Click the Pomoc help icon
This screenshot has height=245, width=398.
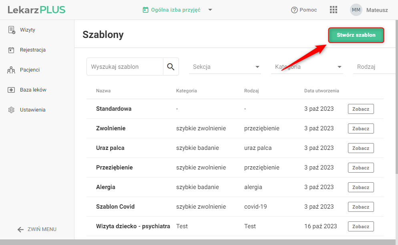coord(294,10)
